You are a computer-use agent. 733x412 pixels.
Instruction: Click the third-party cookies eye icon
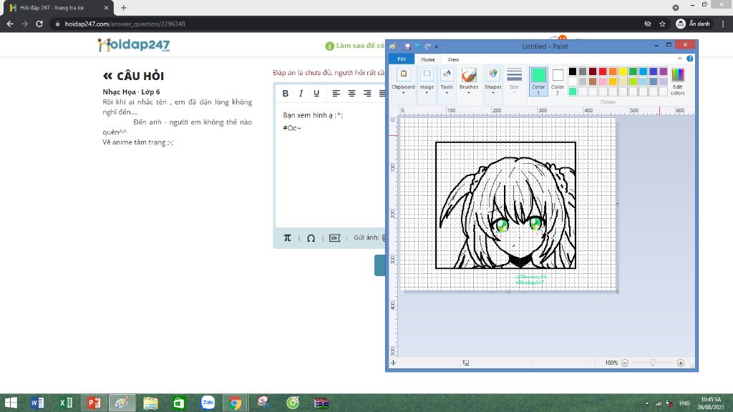647,24
